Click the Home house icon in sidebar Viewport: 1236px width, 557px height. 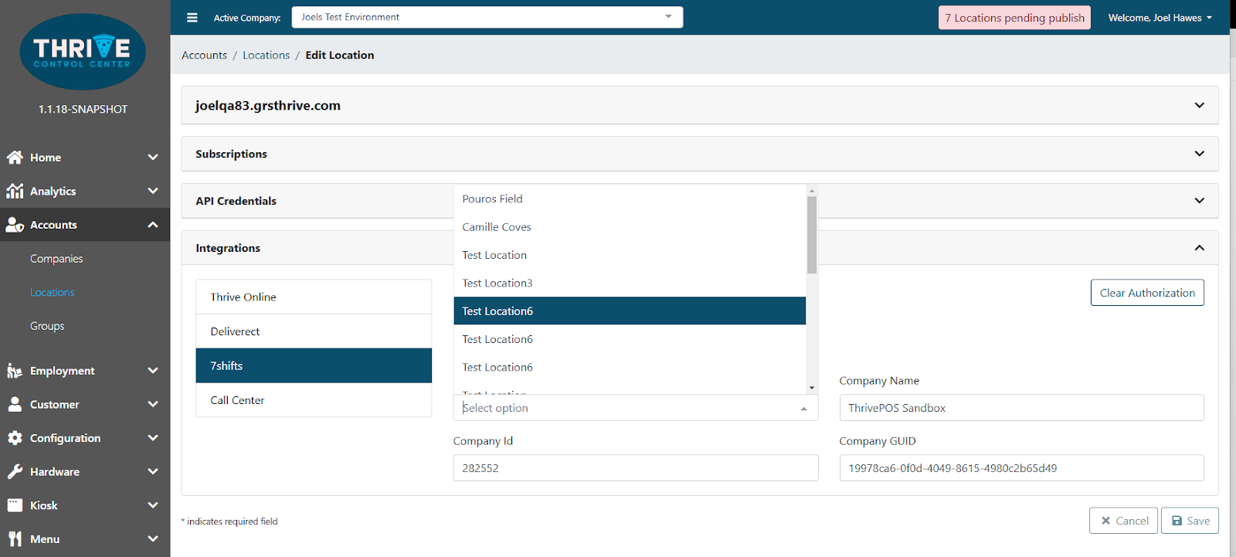pyautogui.click(x=15, y=157)
